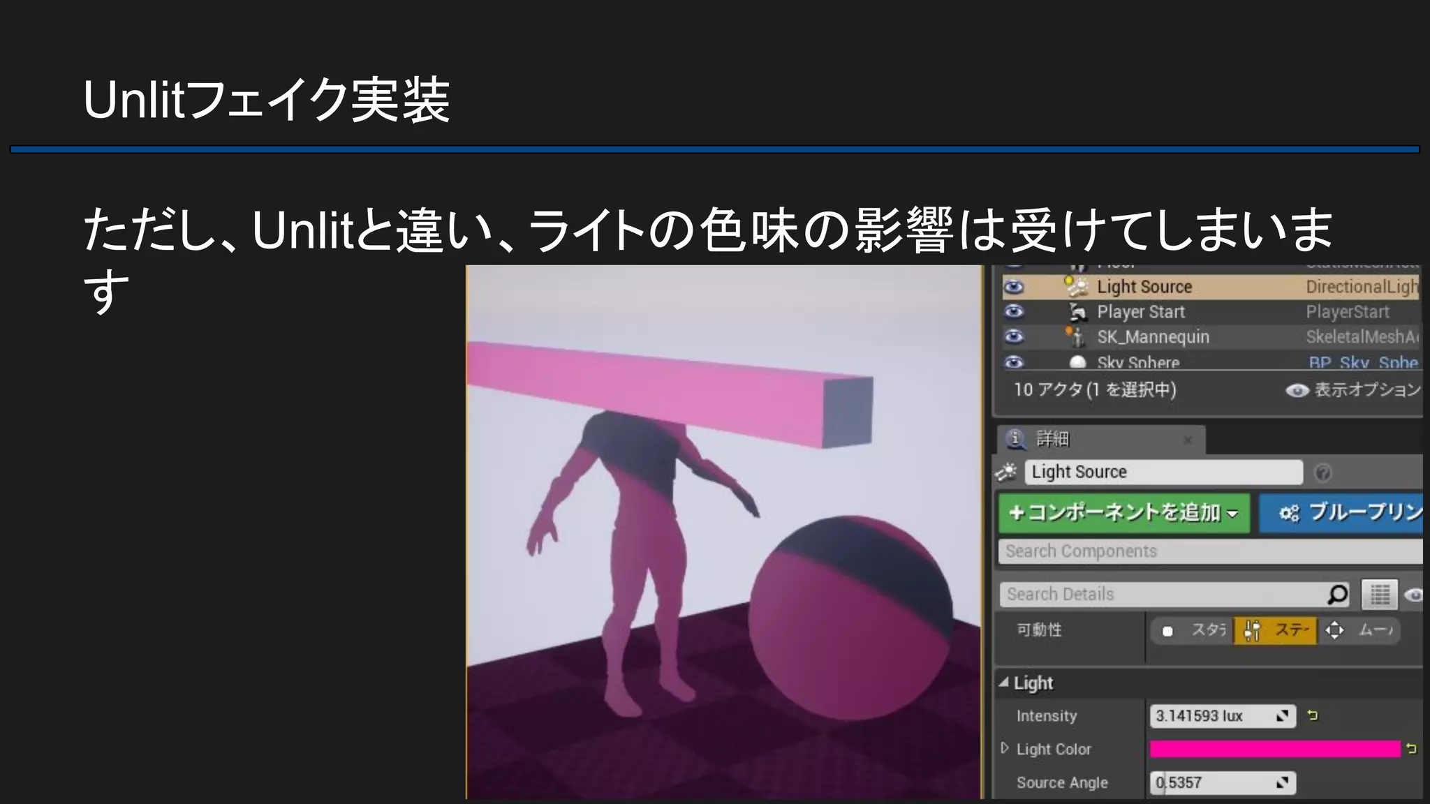Reset Intensity to default value
The image size is (1430, 804).
click(1313, 715)
